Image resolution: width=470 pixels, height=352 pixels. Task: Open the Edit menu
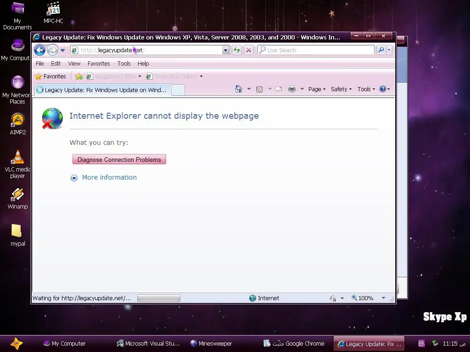pyautogui.click(x=56, y=63)
